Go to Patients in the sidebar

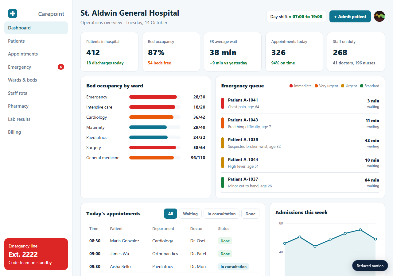36,41
